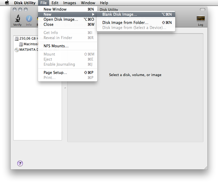Screen dimensions: 218x184
Task: Open the Info toolbar icon
Action: click(x=29, y=19)
